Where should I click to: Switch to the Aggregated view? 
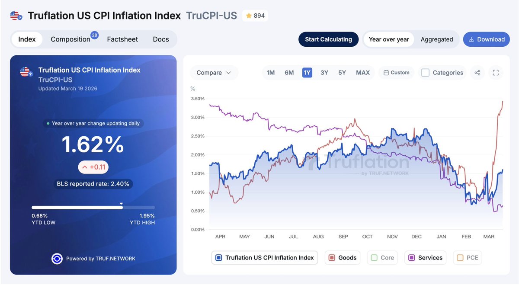[x=437, y=39]
